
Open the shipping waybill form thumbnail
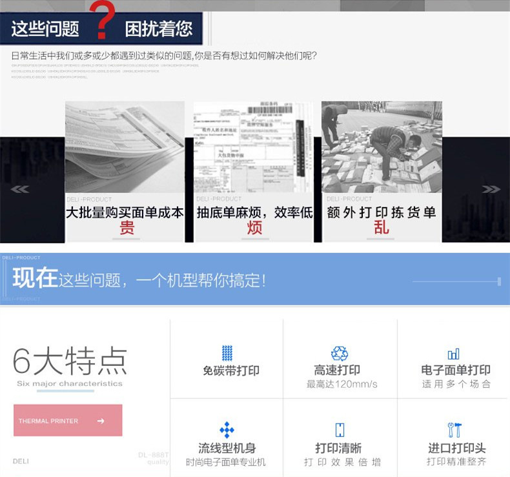(x=253, y=147)
